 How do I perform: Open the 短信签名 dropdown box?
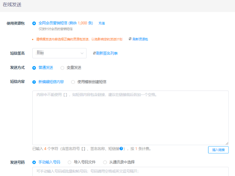(x=59, y=53)
